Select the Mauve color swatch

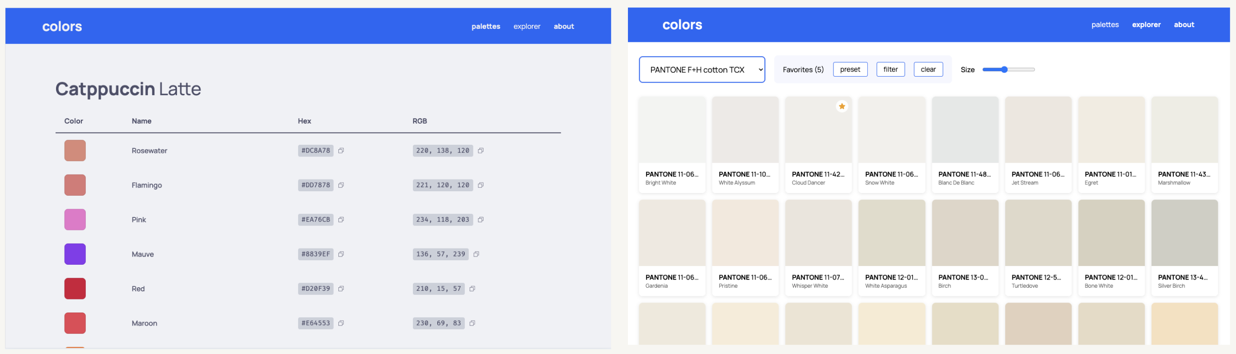point(75,254)
